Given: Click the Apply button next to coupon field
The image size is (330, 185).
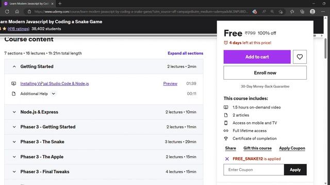Looking at the screenshot, I should [295, 170].
